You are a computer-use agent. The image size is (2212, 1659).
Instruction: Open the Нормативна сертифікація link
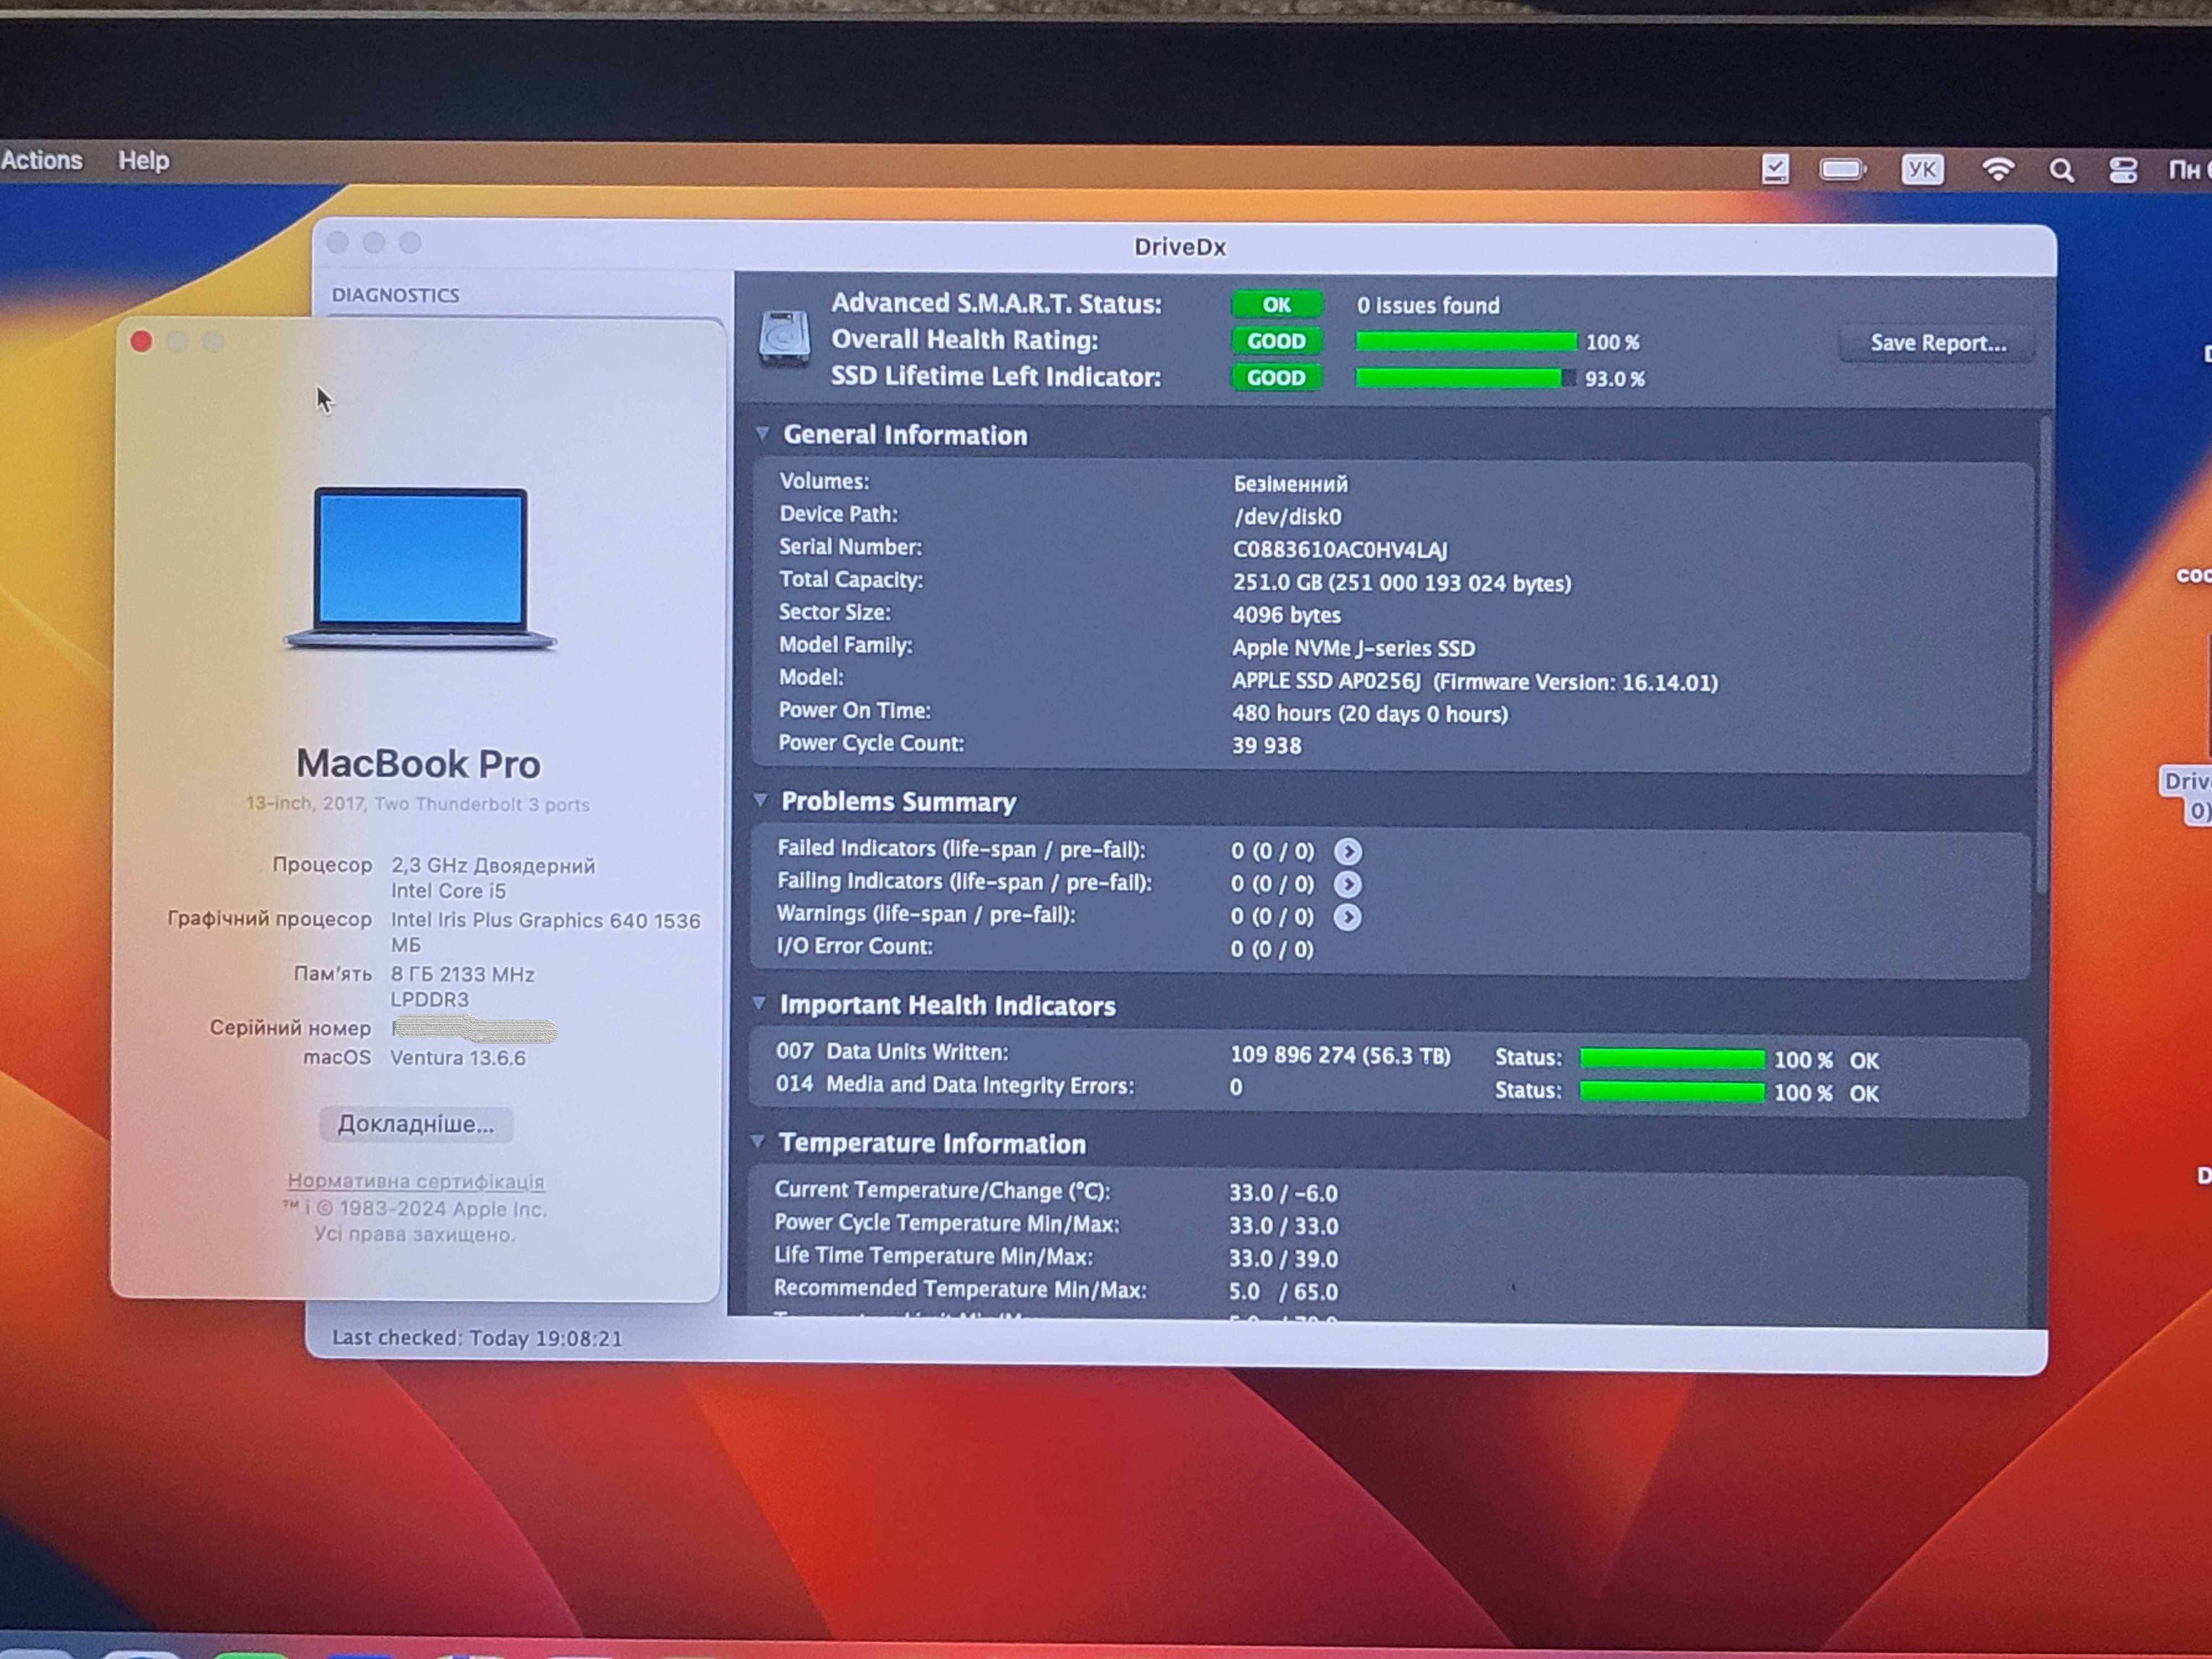416,1181
